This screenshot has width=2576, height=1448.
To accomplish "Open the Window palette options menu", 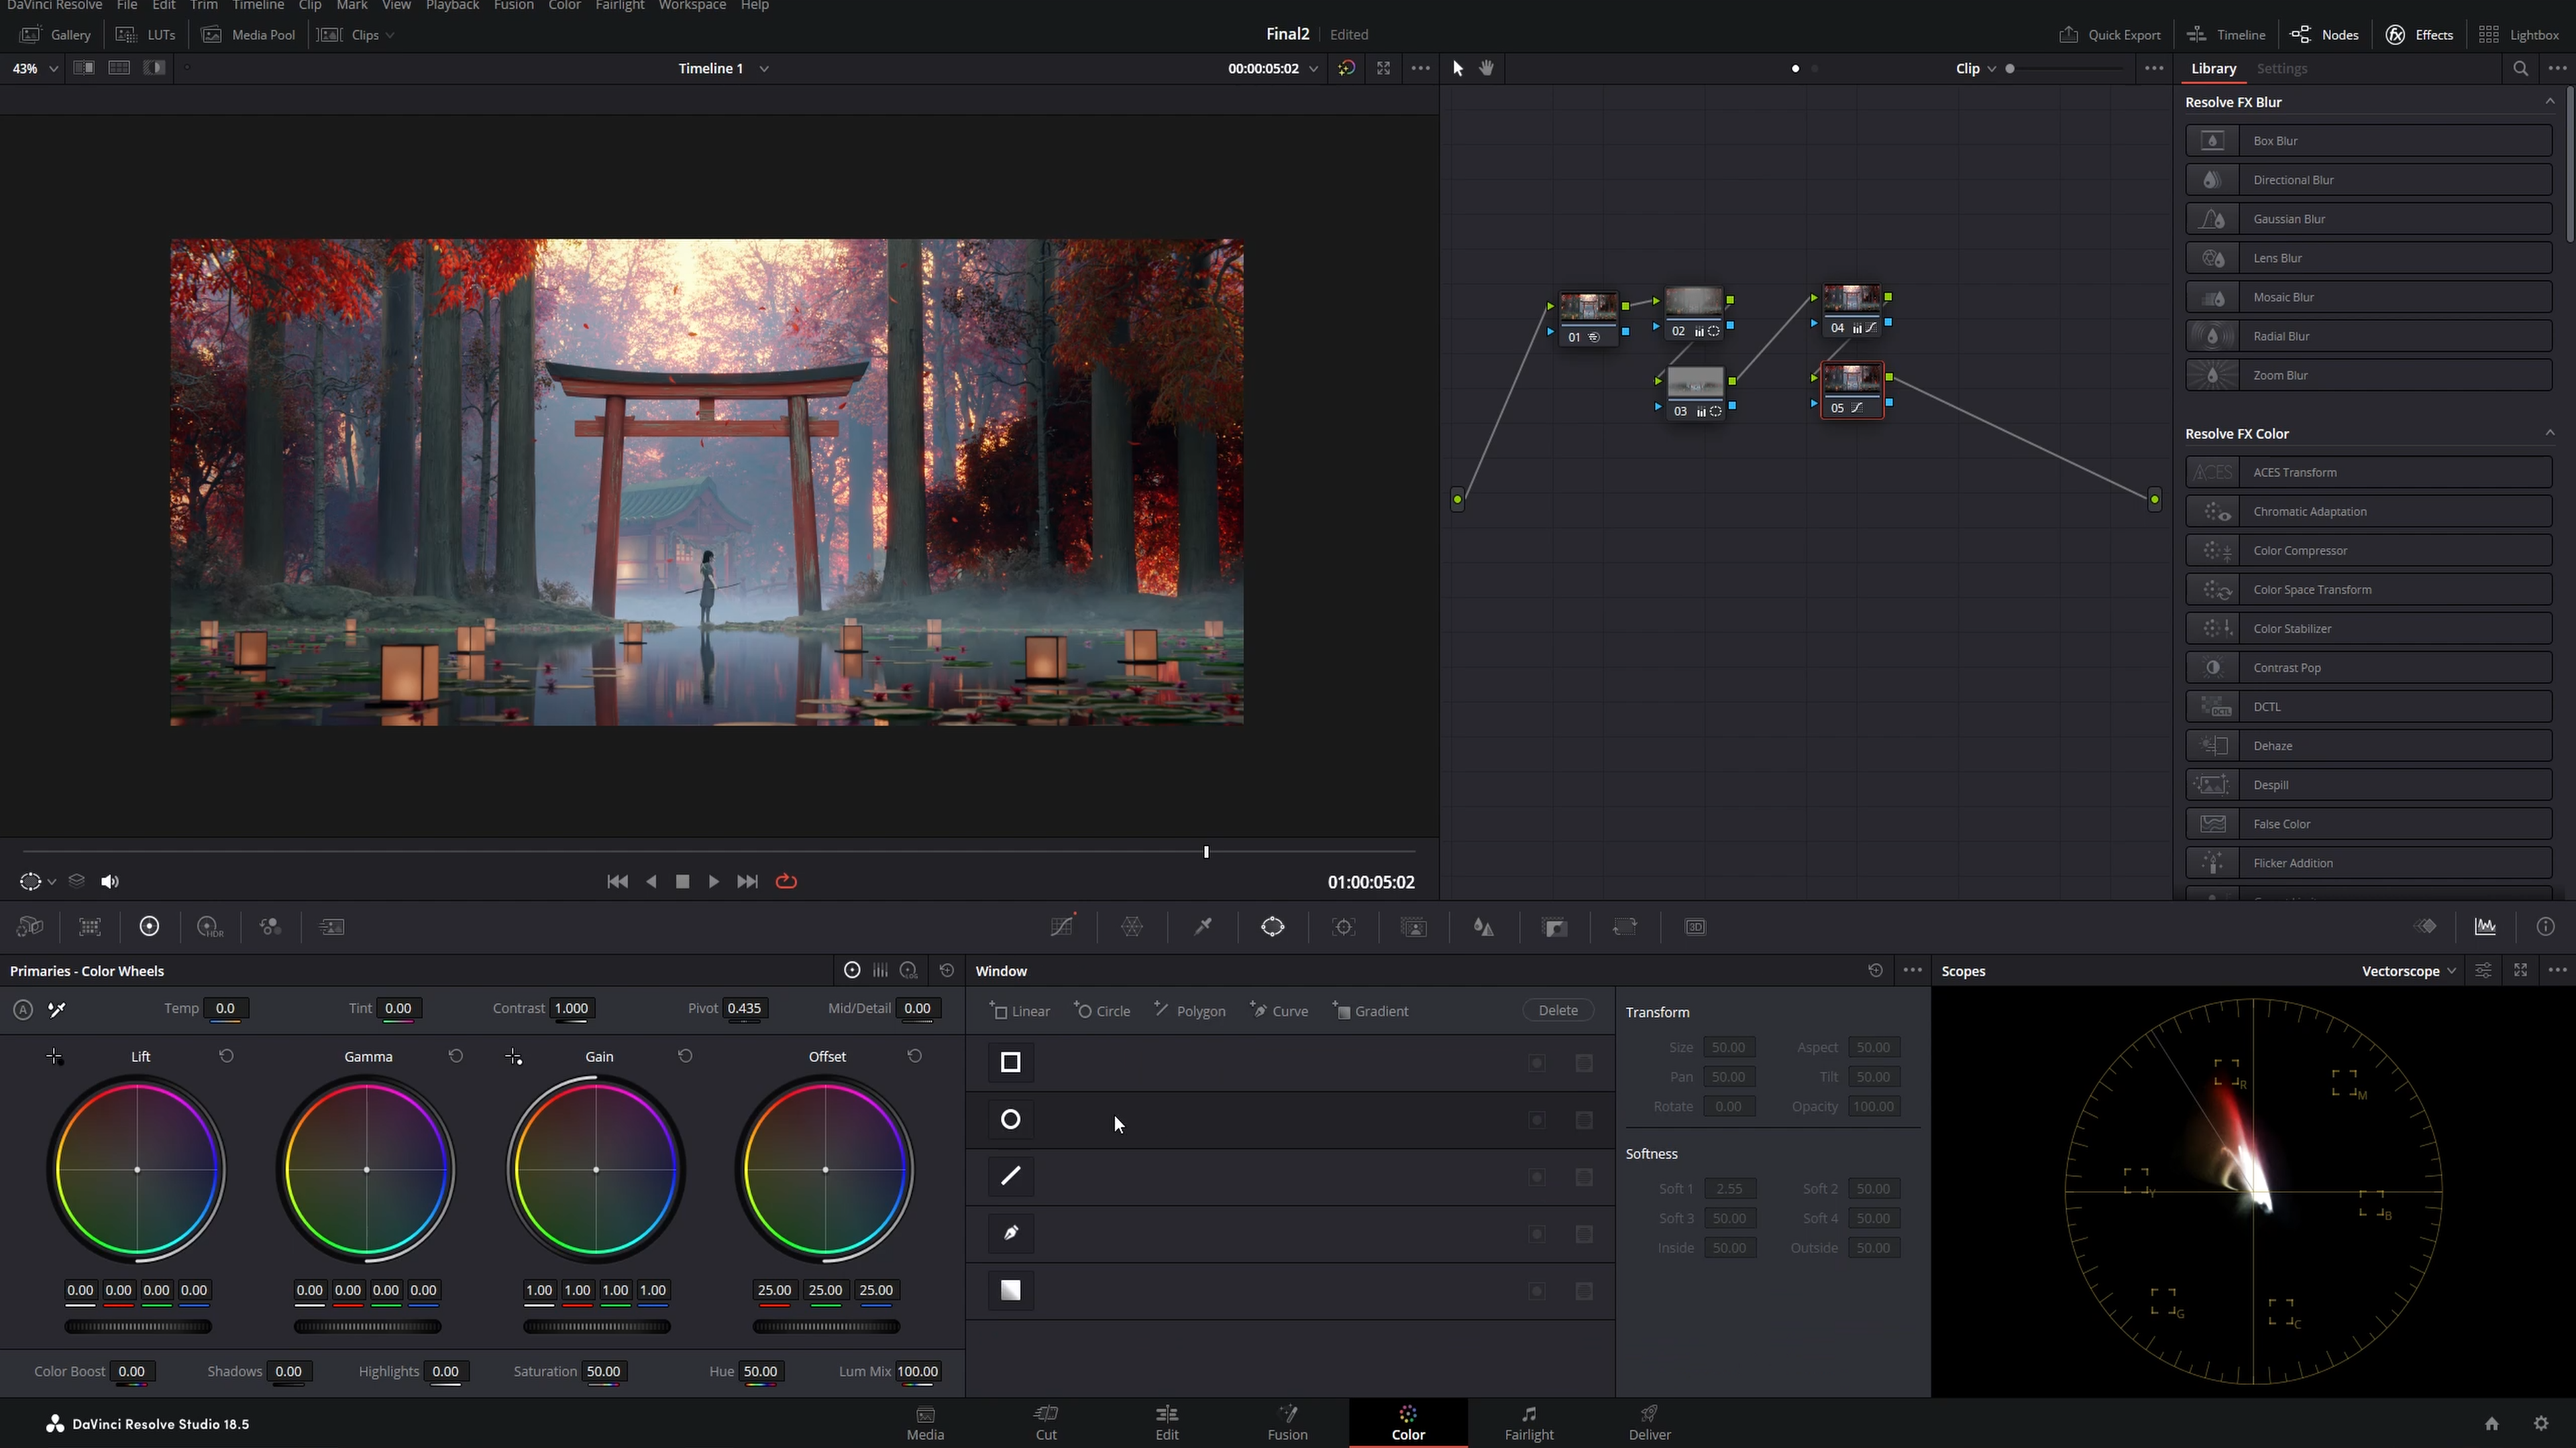I will 1912,970.
